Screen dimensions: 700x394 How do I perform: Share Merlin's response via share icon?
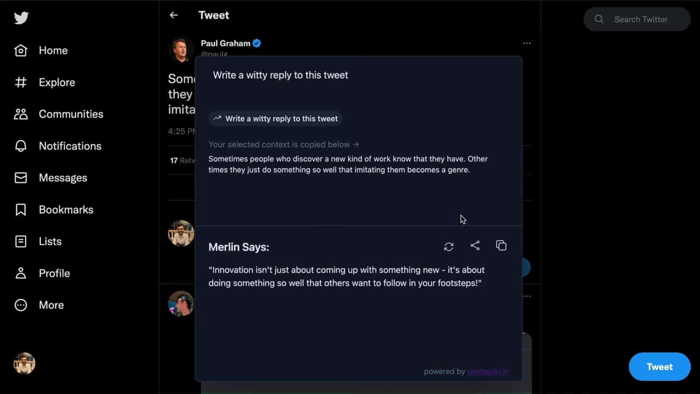tap(475, 246)
